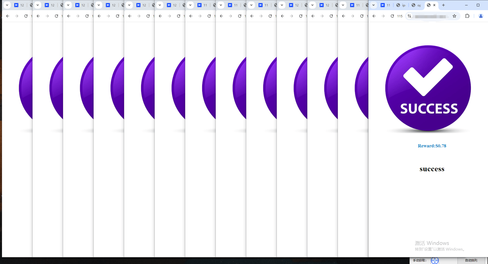Click the 'Reward:$0.78' text
This screenshot has height=264, width=488.
[432, 146]
